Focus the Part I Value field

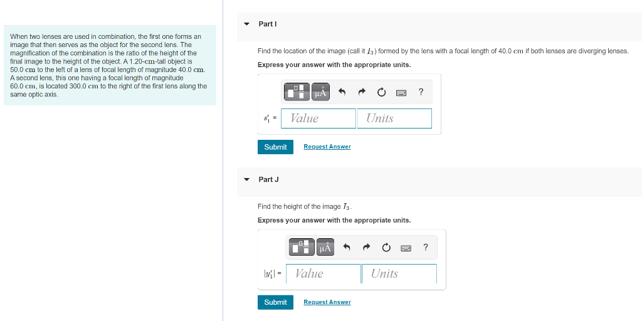(318, 118)
